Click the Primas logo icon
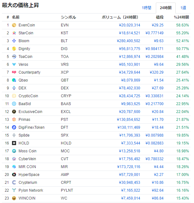 [14, 120]
